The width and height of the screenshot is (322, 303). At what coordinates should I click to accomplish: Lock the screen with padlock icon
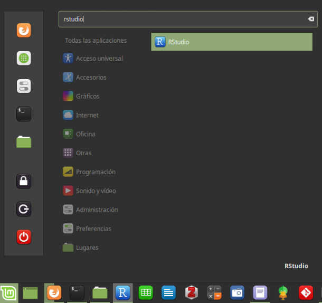(x=24, y=181)
